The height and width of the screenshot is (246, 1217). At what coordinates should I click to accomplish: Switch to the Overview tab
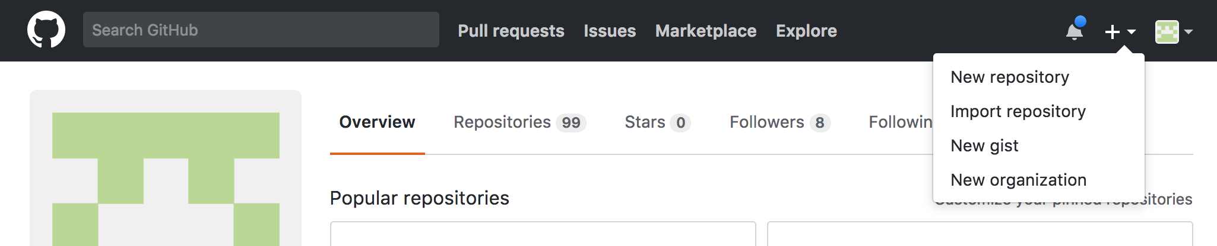pos(378,122)
